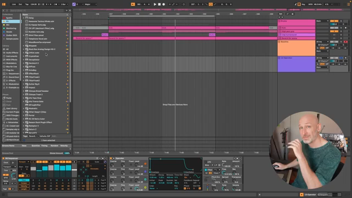Expand the Bitspeek plugin entry

coord(24,46)
